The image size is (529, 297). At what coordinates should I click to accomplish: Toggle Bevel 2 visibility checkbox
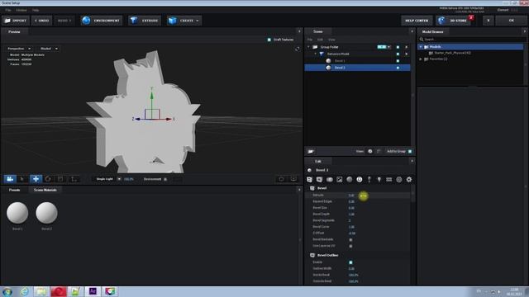(398, 68)
